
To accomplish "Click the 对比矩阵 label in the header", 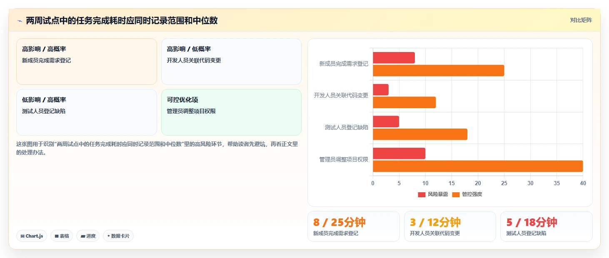I will (x=581, y=20).
